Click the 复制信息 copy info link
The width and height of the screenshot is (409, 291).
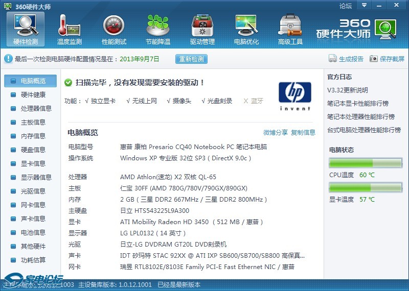[303, 133]
